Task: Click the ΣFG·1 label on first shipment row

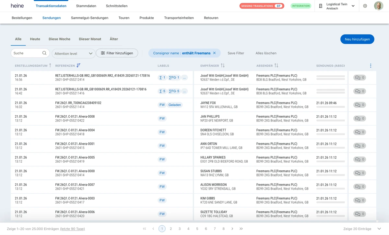Action: tap(175, 78)
